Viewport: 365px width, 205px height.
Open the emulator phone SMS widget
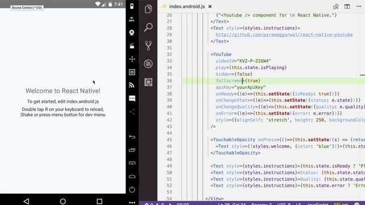pyautogui.click(x=132, y=99)
